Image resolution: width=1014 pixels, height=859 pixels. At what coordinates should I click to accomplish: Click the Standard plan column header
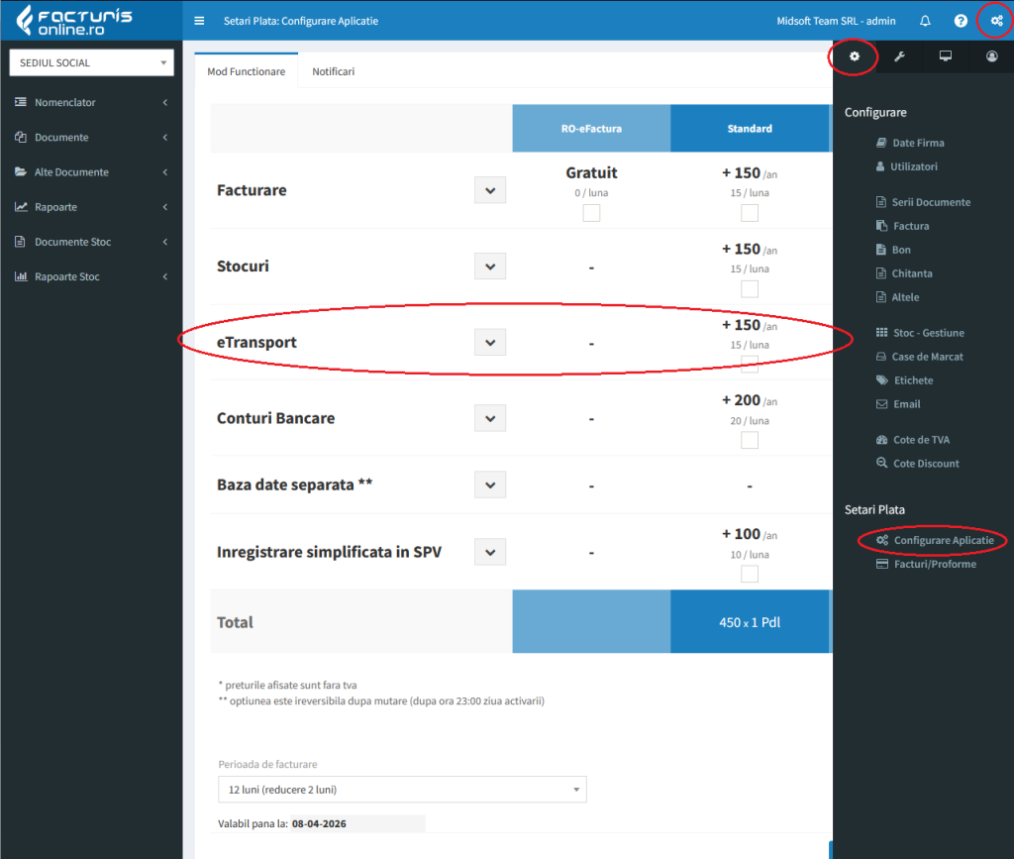pos(750,129)
